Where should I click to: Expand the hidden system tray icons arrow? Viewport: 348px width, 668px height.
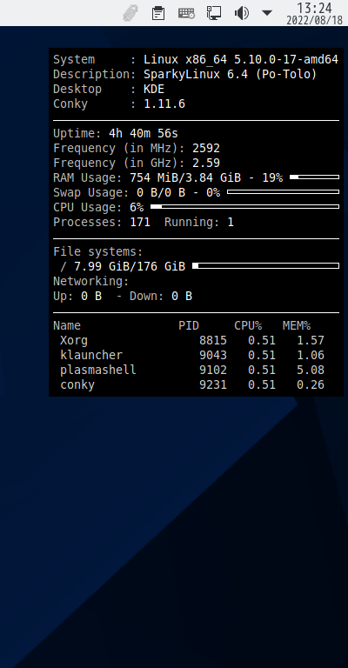tap(267, 13)
